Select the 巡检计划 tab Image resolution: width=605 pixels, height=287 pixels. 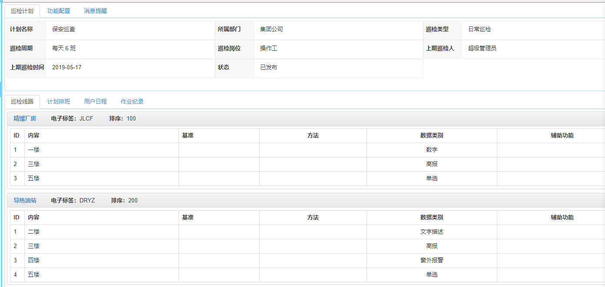click(22, 11)
